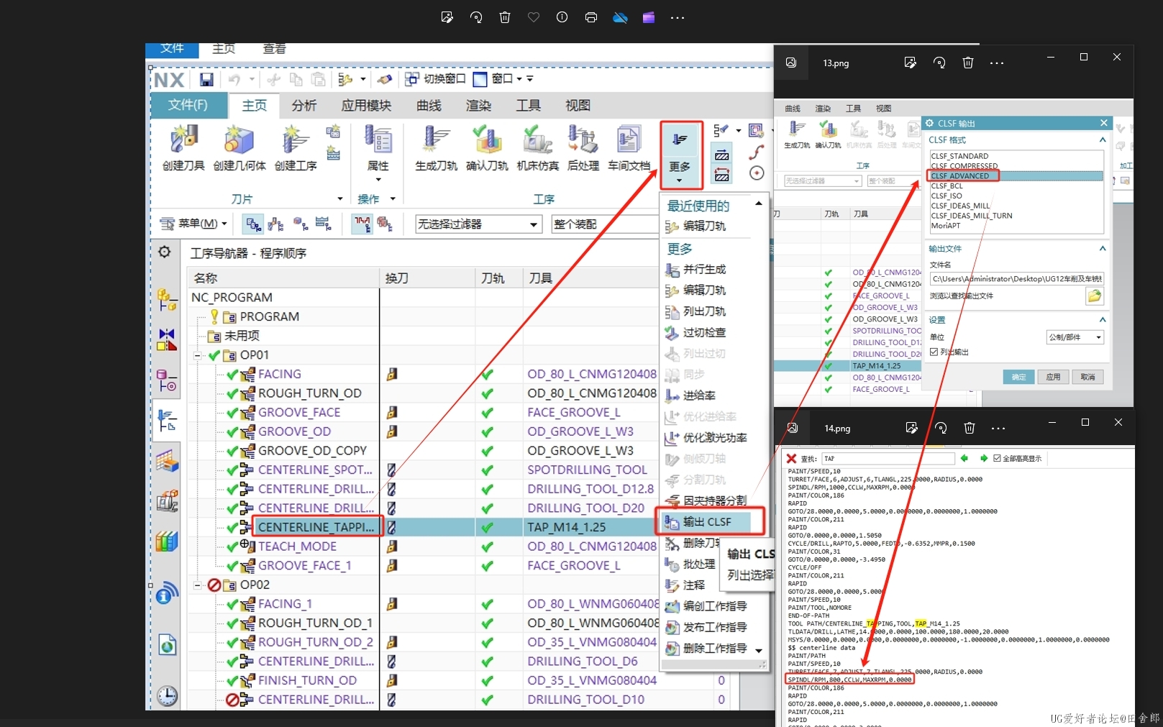Switch to the 应用模块 ribbon tab
Screen dimensions: 1163x727
(366, 106)
